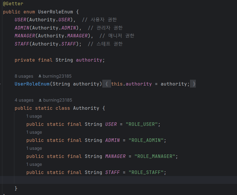Click the '1 usage' hint above MANAGER constant
237x195 pixels.
[x=34, y=148]
